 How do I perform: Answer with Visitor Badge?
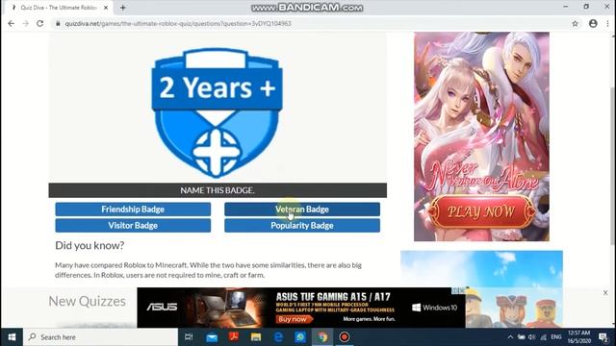(x=133, y=226)
